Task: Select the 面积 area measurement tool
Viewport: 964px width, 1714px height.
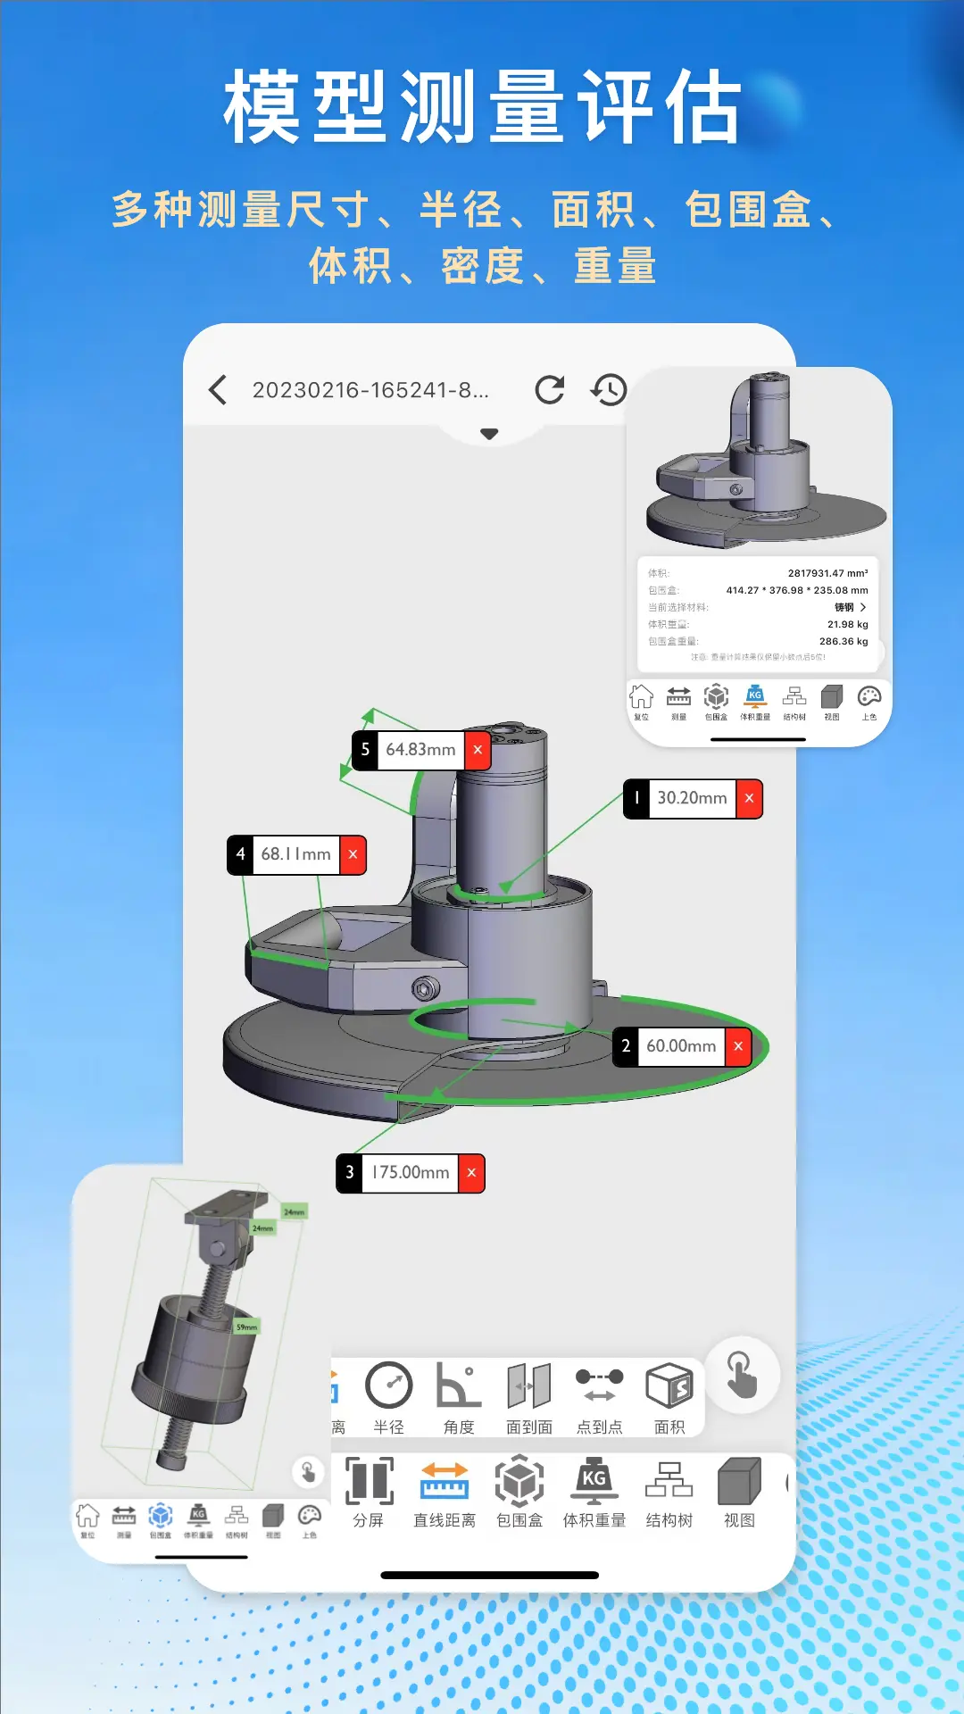Action: pos(669,1398)
